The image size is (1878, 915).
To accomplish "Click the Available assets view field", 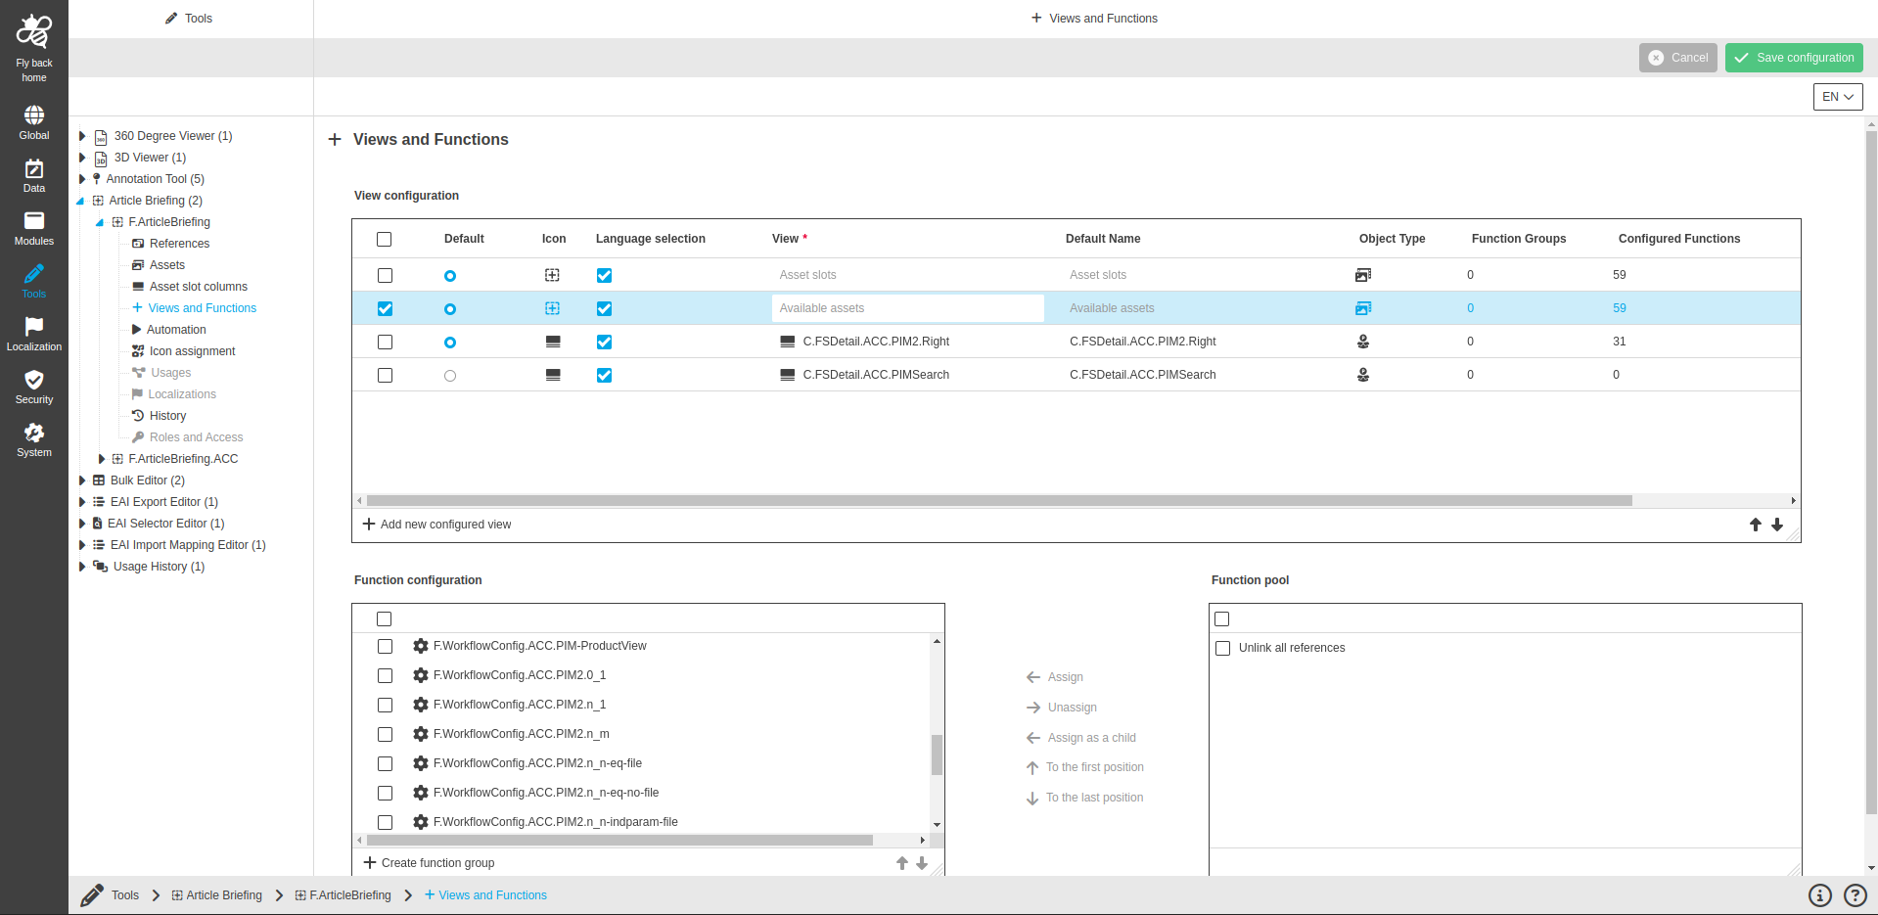I will point(907,308).
